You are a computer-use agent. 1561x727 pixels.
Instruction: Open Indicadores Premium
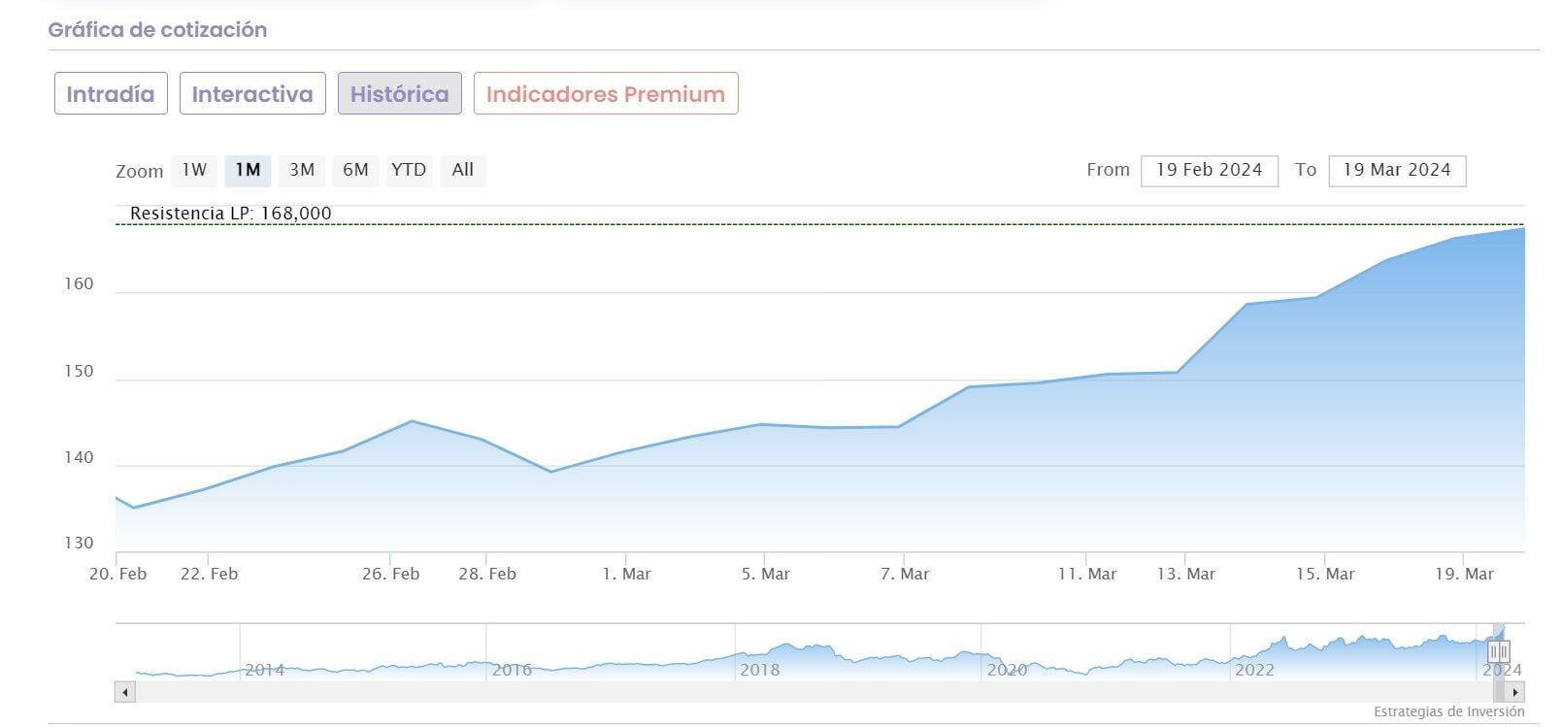pyautogui.click(x=606, y=94)
